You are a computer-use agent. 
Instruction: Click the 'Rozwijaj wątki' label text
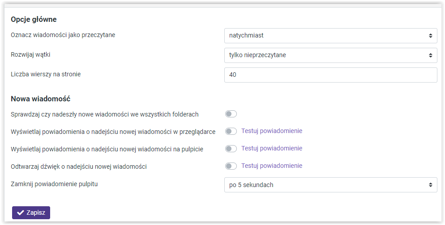pos(34,54)
